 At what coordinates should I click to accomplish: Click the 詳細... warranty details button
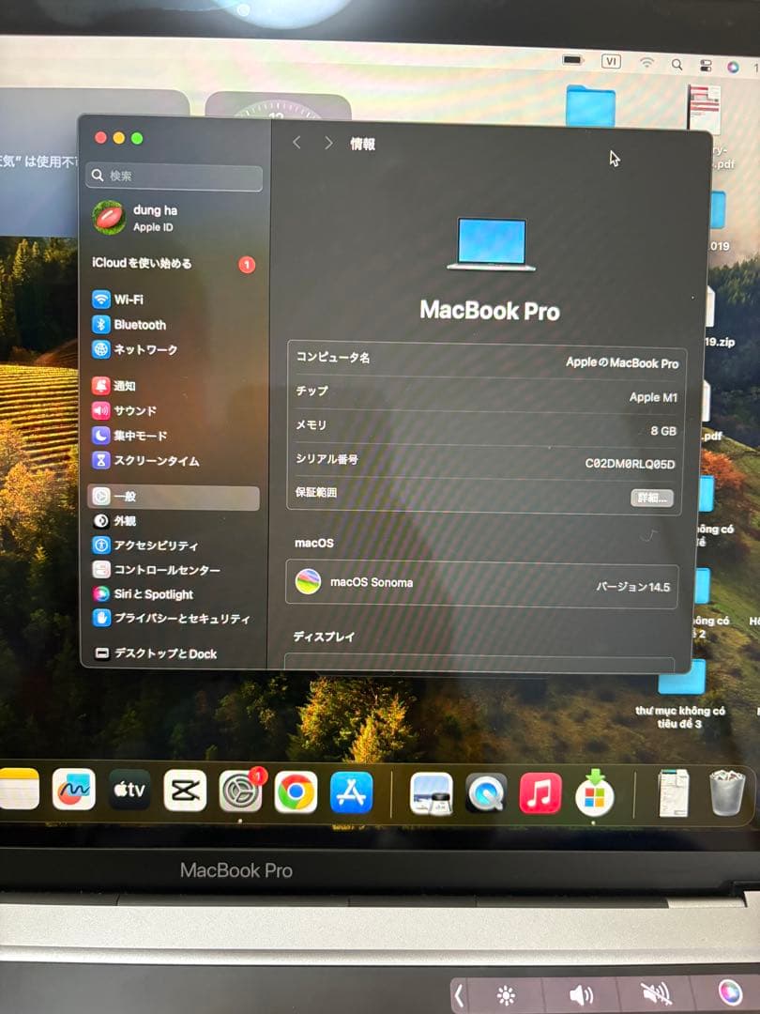pyautogui.click(x=653, y=499)
